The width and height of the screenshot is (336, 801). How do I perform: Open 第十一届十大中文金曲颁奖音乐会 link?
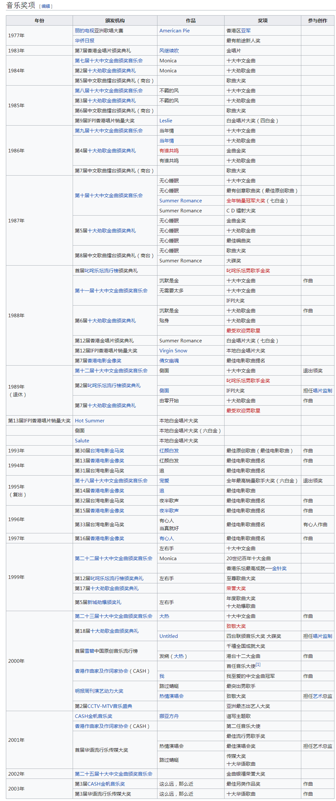[x=111, y=291]
